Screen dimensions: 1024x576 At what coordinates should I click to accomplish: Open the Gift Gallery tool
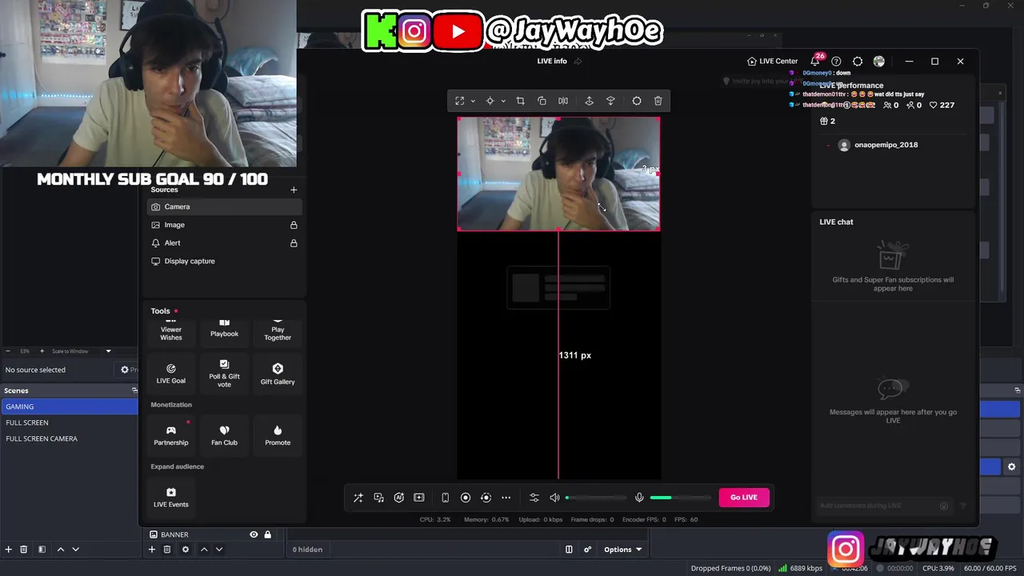pyautogui.click(x=278, y=374)
